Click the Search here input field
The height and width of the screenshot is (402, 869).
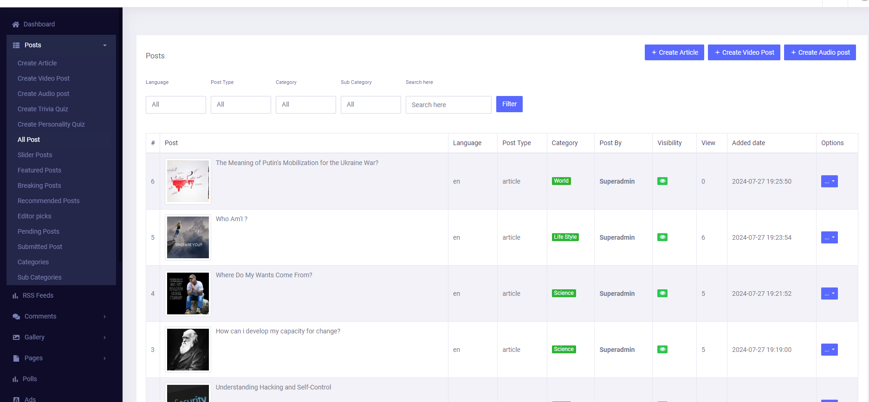coord(448,105)
